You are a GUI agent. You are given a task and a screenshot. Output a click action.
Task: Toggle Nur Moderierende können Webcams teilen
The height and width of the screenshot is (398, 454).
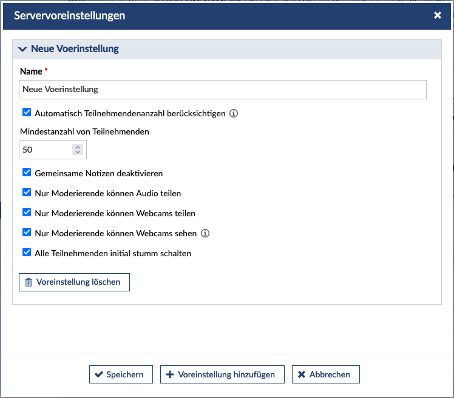click(27, 213)
